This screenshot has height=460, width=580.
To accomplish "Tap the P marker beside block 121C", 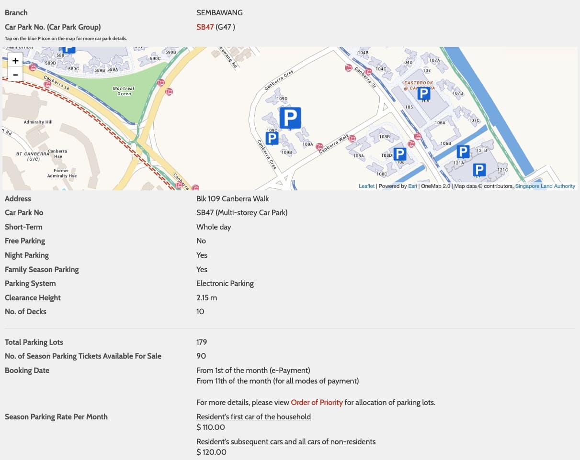I will [x=479, y=170].
